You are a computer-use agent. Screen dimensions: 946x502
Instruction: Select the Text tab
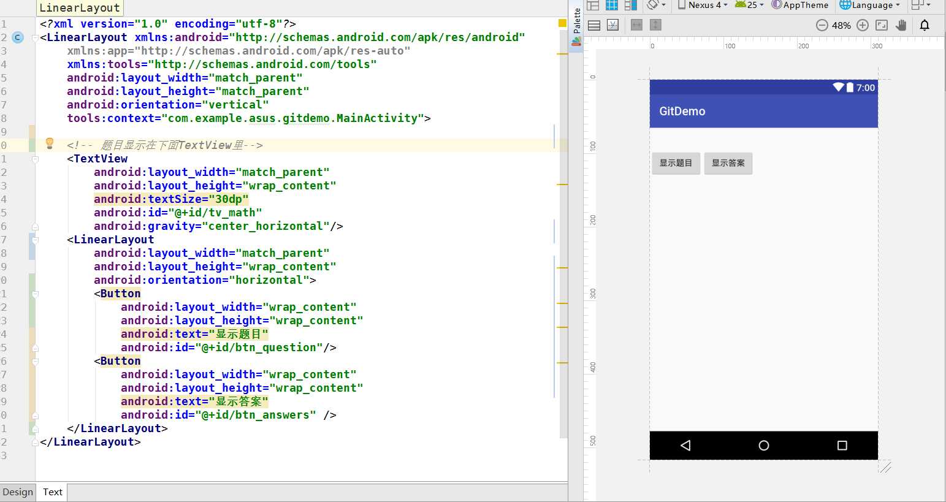(x=52, y=492)
